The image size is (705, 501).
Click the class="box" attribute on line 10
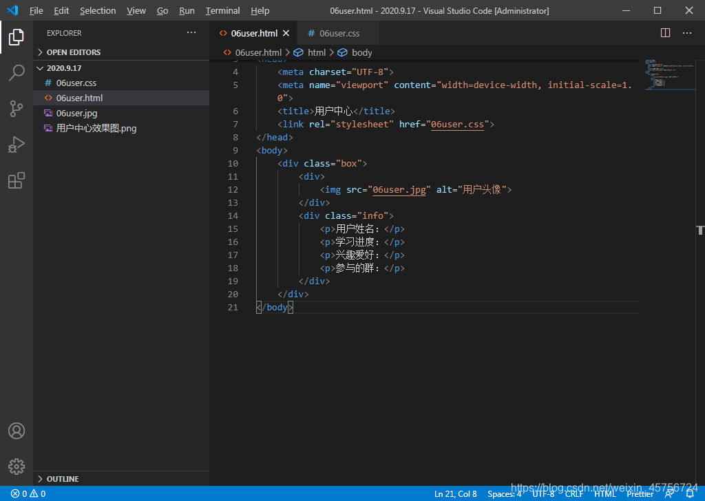tap(333, 164)
